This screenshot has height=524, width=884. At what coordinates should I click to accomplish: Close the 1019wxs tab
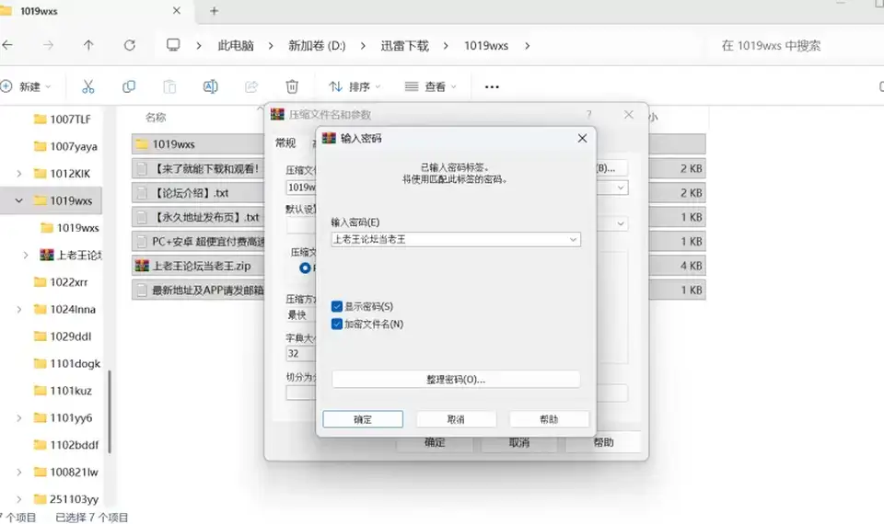click(177, 11)
